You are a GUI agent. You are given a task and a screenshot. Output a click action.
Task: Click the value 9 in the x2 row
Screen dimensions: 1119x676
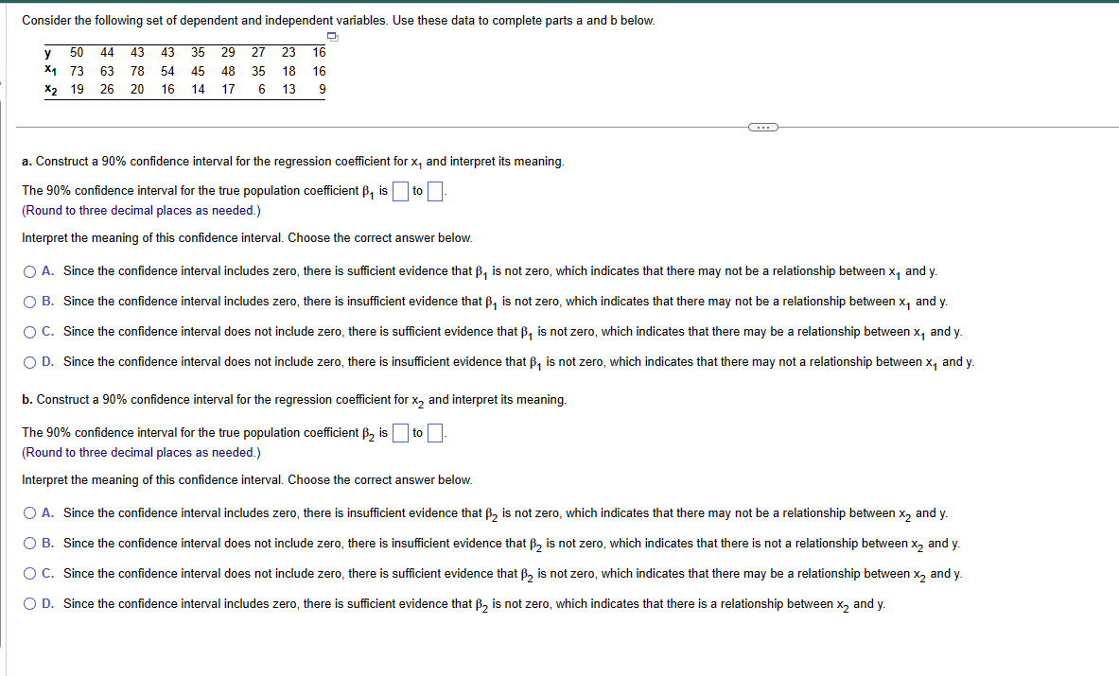(323, 89)
